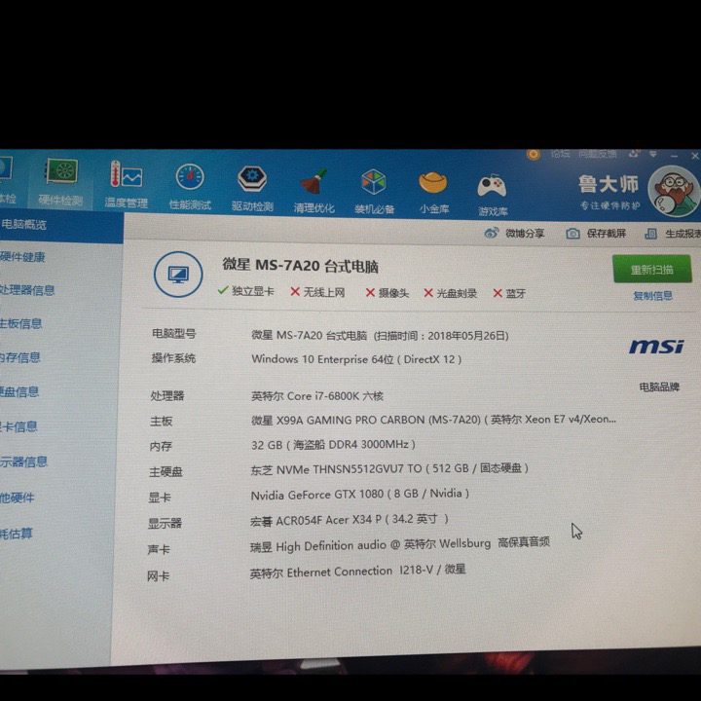Click the gold coin icon in title bar
Image resolution: width=701 pixels, height=701 pixels.
click(533, 154)
